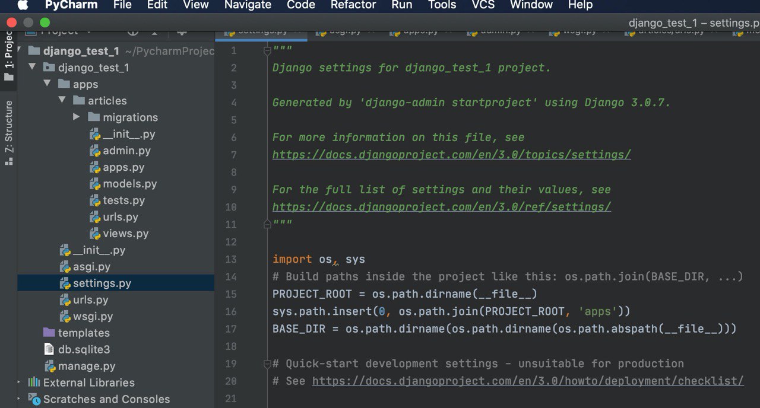The image size is (760, 408).
Task: Collapse the apps folder arrow
Action: (47, 84)
